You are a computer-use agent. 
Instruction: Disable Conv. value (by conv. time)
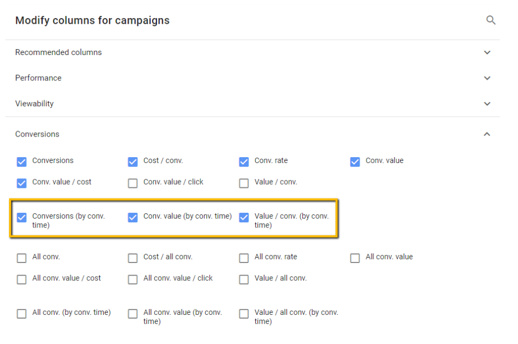(x=132, y=217)
